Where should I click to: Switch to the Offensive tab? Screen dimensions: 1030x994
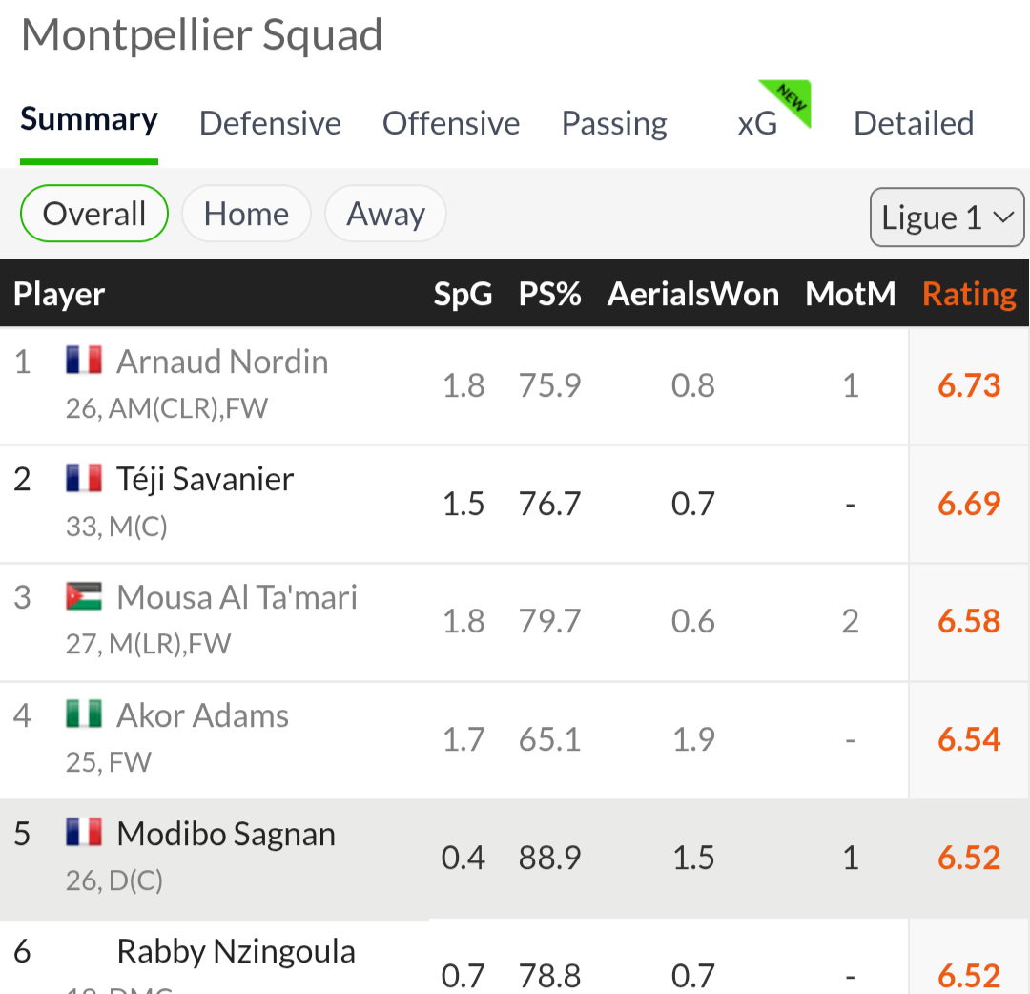450,123
